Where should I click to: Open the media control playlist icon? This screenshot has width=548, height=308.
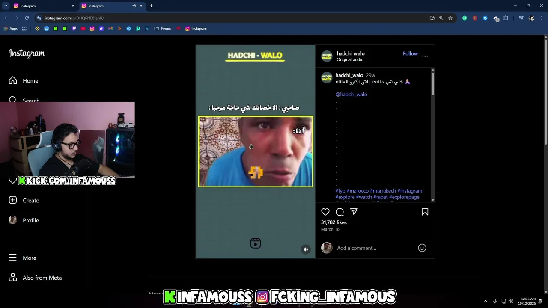(521, 18)
